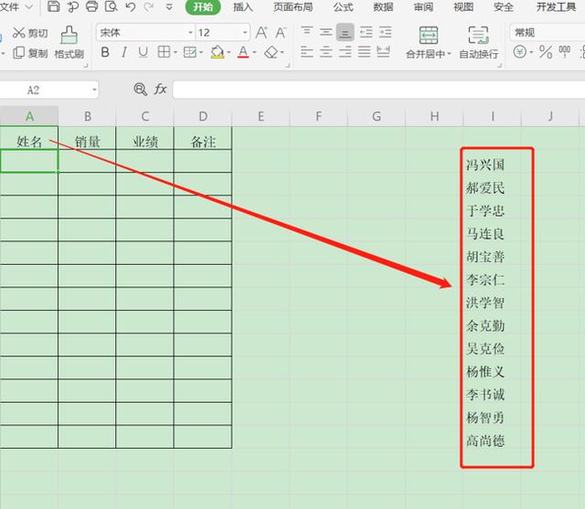Image resolution: width=585 pixels, height=509 pixels.
Task: Switch to the 开发工具 tab
Action: (556, 7)
